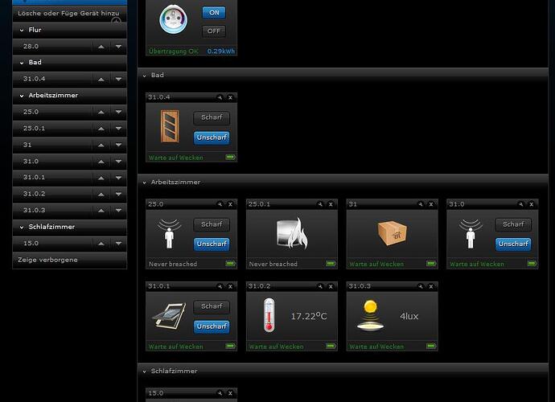Select device 25.0.1 in sidebar list

34,128
